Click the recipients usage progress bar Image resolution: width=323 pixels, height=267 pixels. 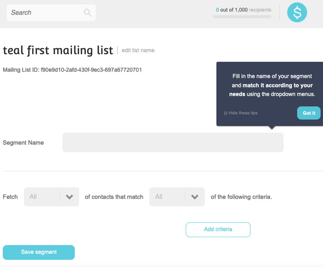coord(242,17)
